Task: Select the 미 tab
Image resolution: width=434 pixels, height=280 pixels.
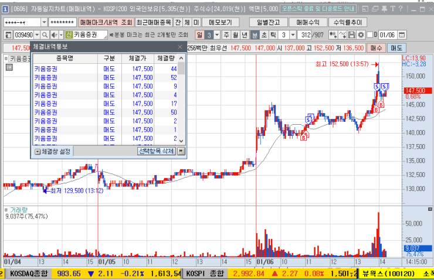Action: click(x=196, y=22)
